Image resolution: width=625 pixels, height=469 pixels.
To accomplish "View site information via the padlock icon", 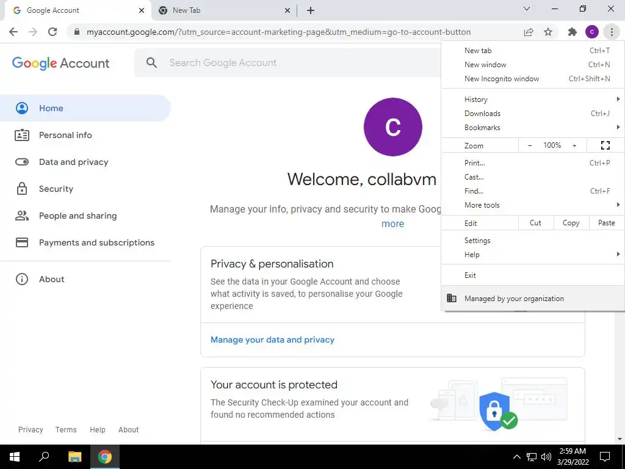I will tap(77, 32).
